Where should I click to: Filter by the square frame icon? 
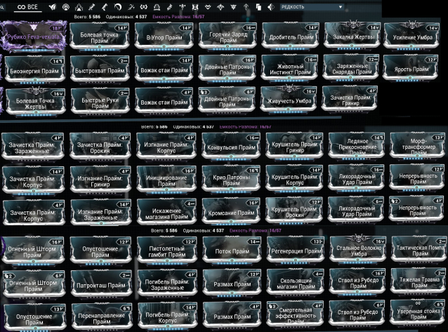pos(195,7)
